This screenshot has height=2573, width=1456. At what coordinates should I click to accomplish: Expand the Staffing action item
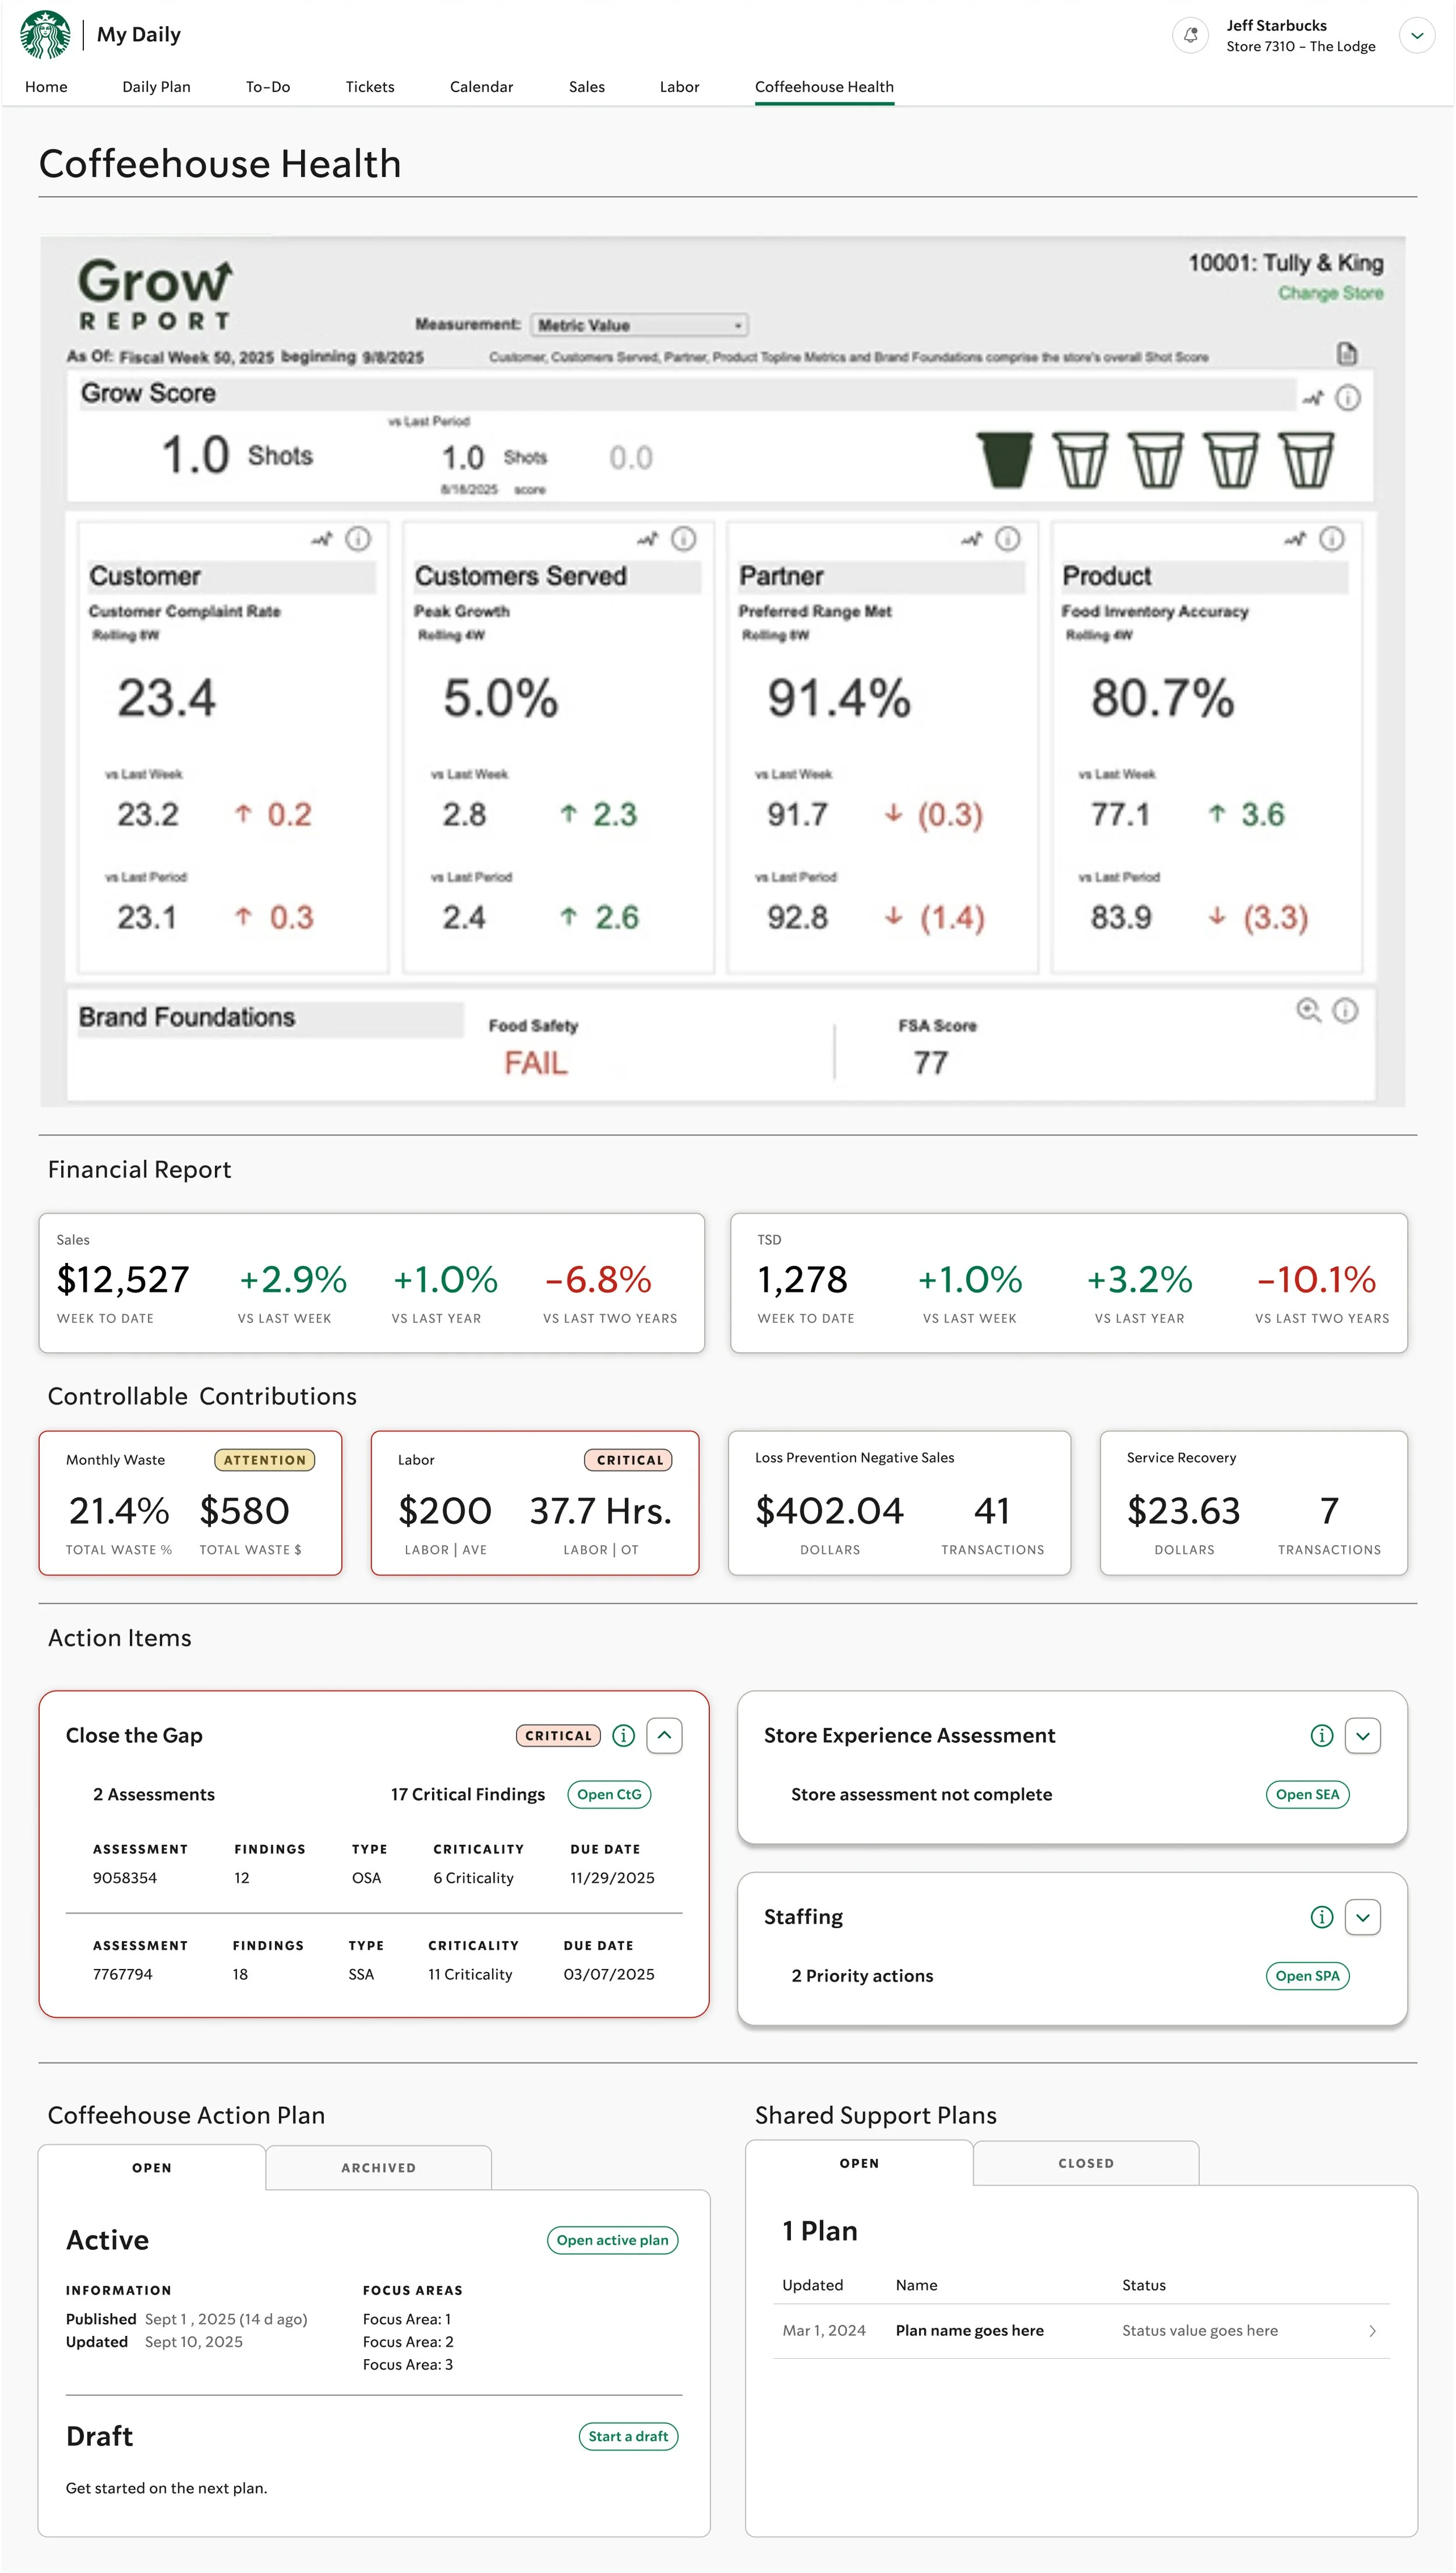(1362, 1917)
